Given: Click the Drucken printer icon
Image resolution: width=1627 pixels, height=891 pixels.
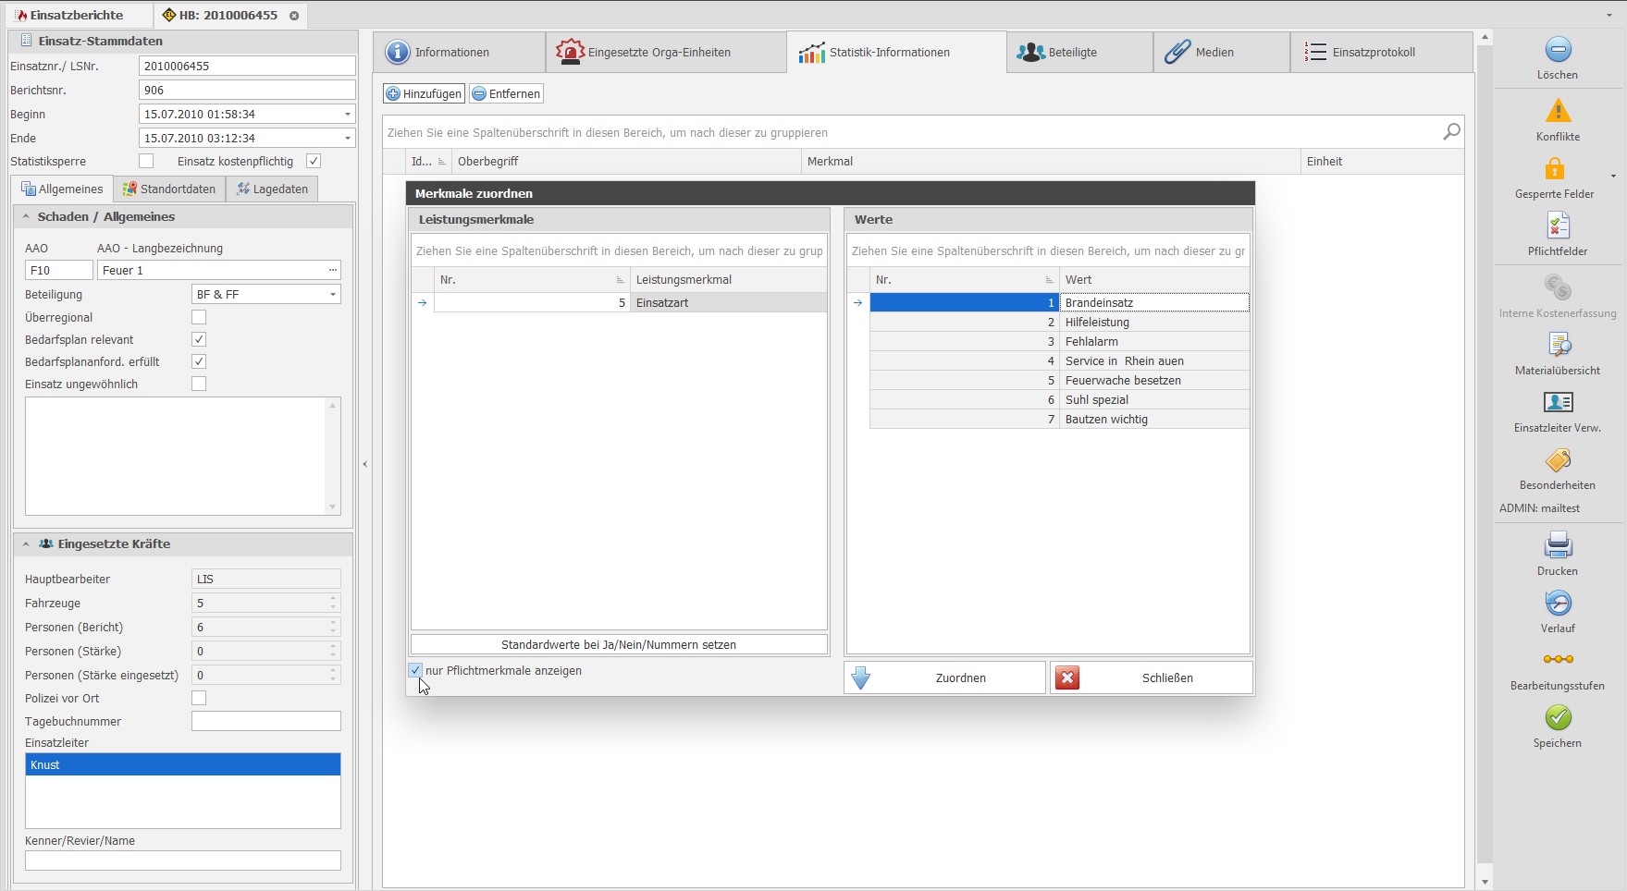Looking at the screenshot, I should pos(1558,545).
